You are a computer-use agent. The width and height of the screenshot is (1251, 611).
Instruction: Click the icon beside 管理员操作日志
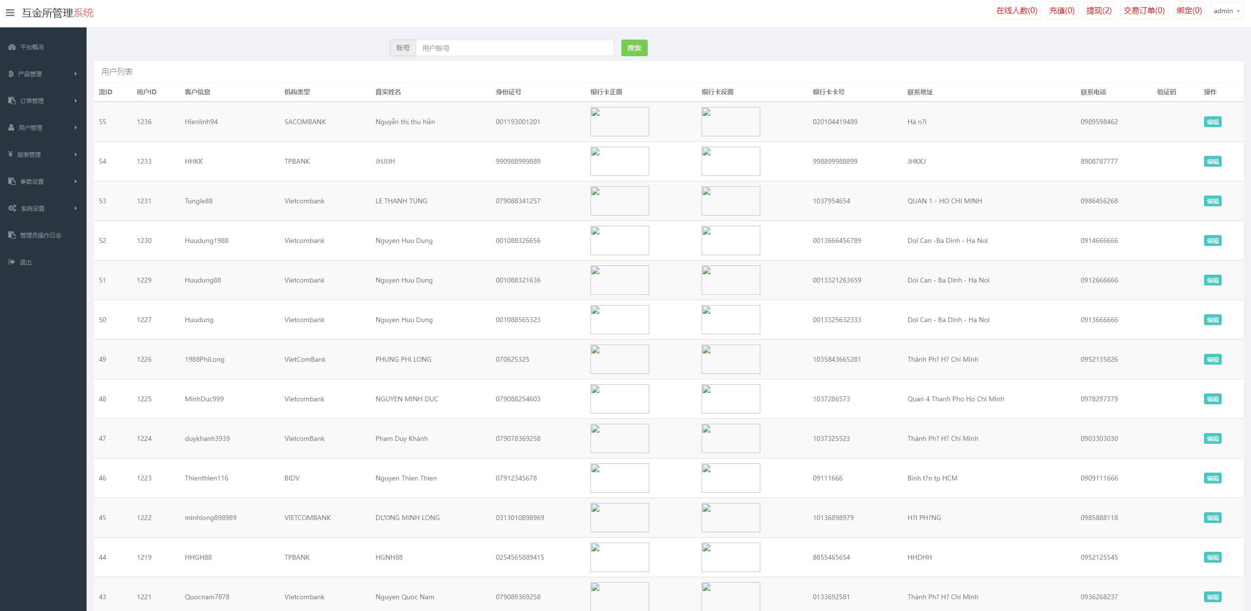12,235
